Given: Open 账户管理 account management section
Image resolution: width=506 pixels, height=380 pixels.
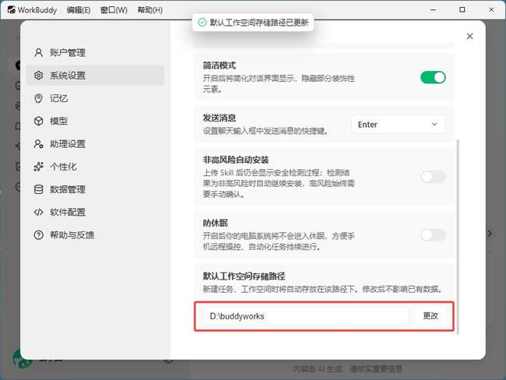Looking at the screenshot, I should [96, 53].
